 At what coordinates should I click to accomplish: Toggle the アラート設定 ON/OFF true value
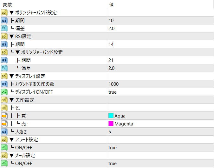click(x=113, y=148)
